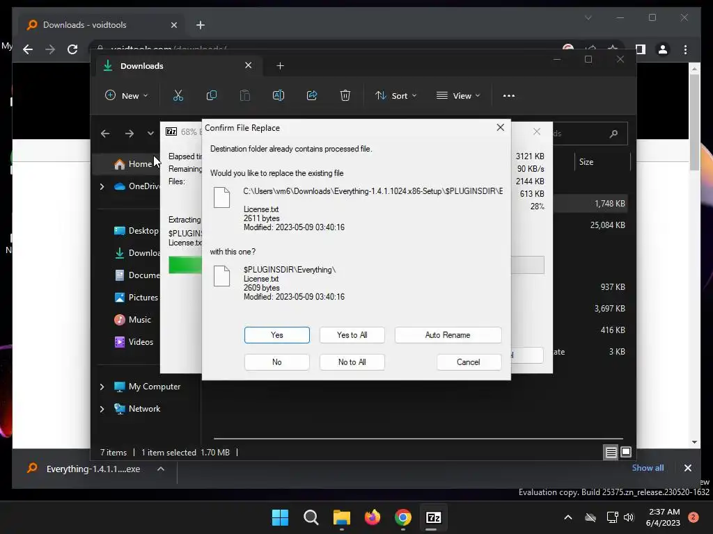Click No in Confirm File Replace
The image size is (713, 534).
coord(277,362)
